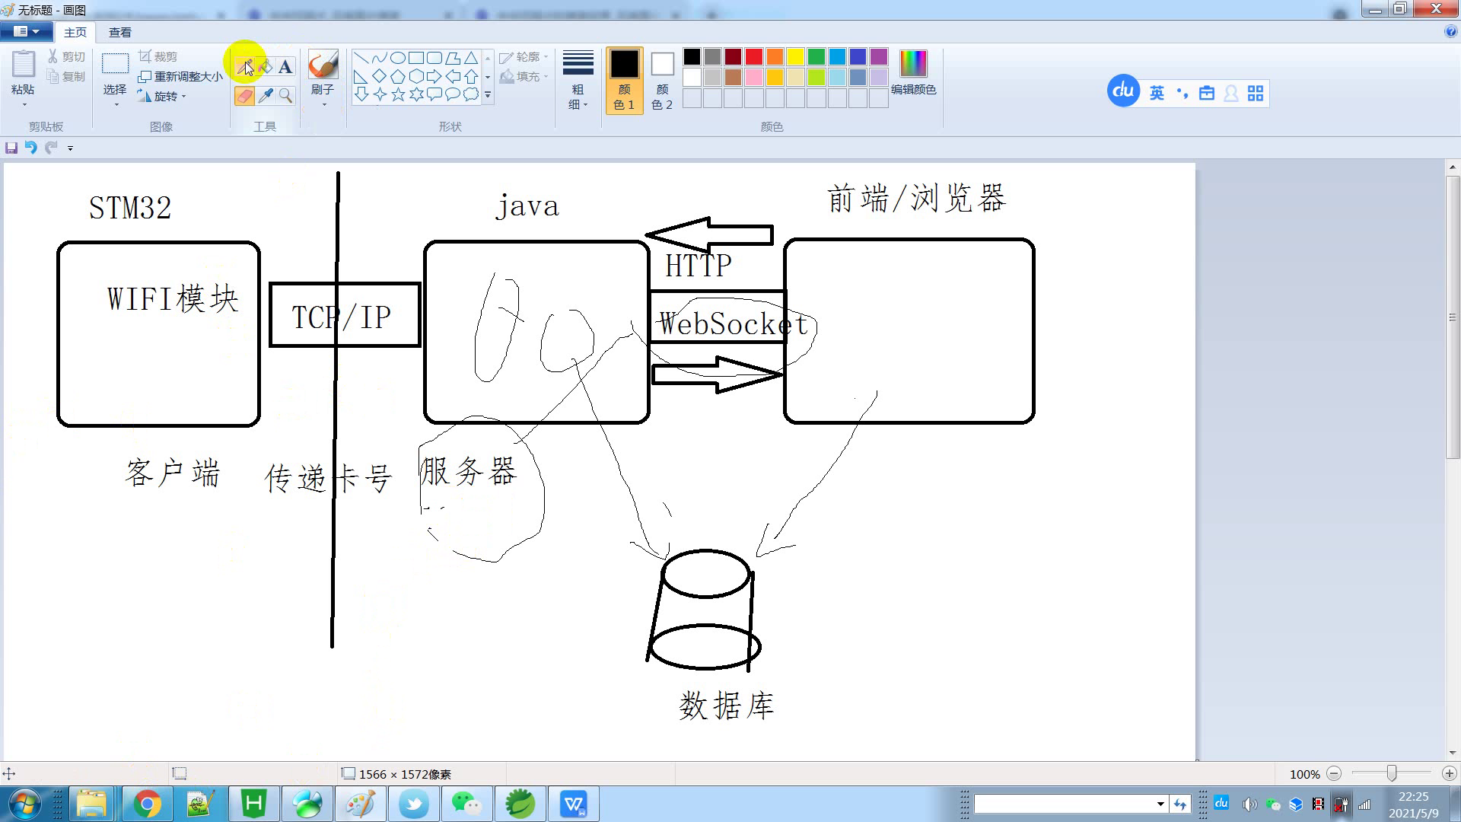Select the Pencil tool
Viewport: 1461px width, 822px height.
tap(244, 67)
